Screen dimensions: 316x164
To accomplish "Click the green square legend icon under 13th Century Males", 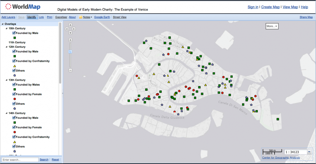I will [x=15, y=89].
